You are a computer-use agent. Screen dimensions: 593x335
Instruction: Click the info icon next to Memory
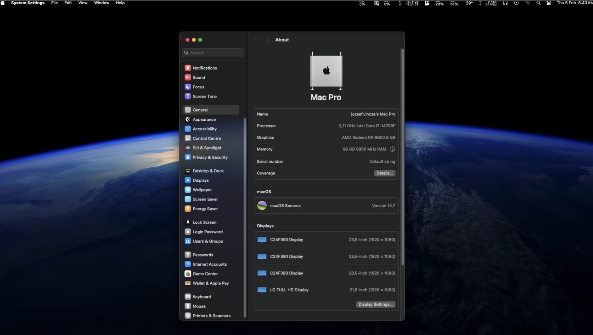(x=392, y=149)
